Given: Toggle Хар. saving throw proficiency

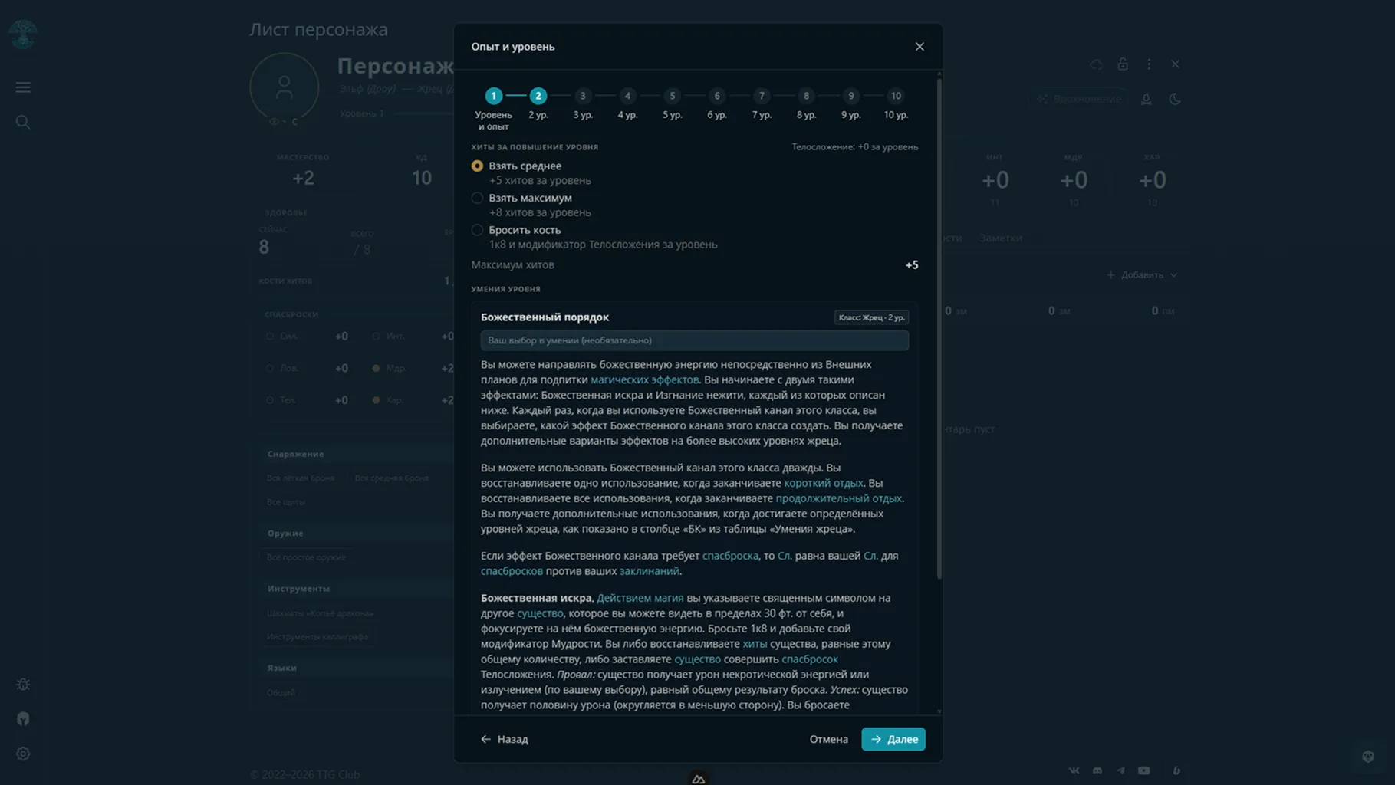Looking at the screenshot, I should (x=376, y=400).
